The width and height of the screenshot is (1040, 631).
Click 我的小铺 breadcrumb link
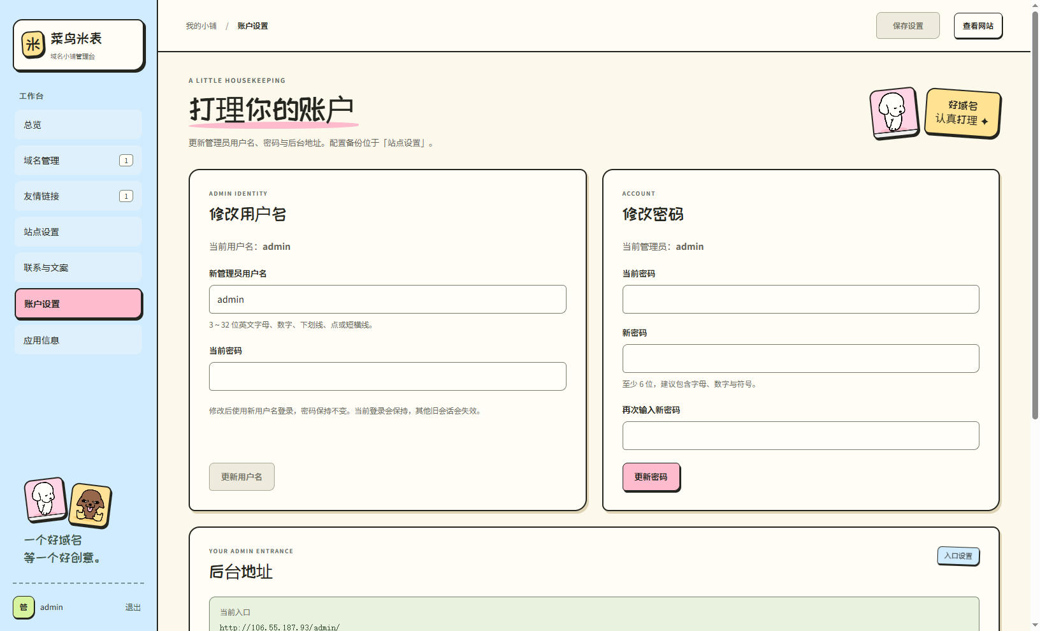(x=201, y=26)
